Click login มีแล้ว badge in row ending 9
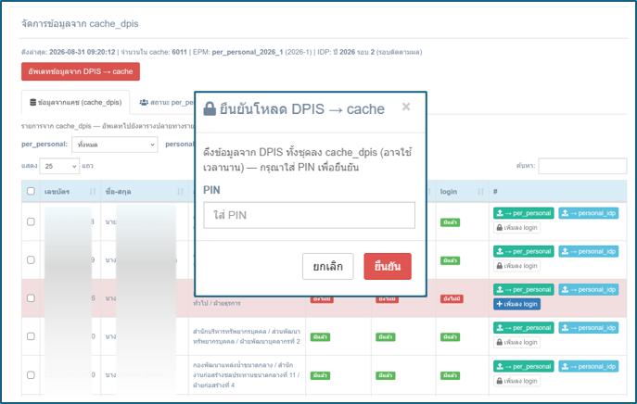The width and height of the screenshot is (637, 404). click(x=450, y=260)
